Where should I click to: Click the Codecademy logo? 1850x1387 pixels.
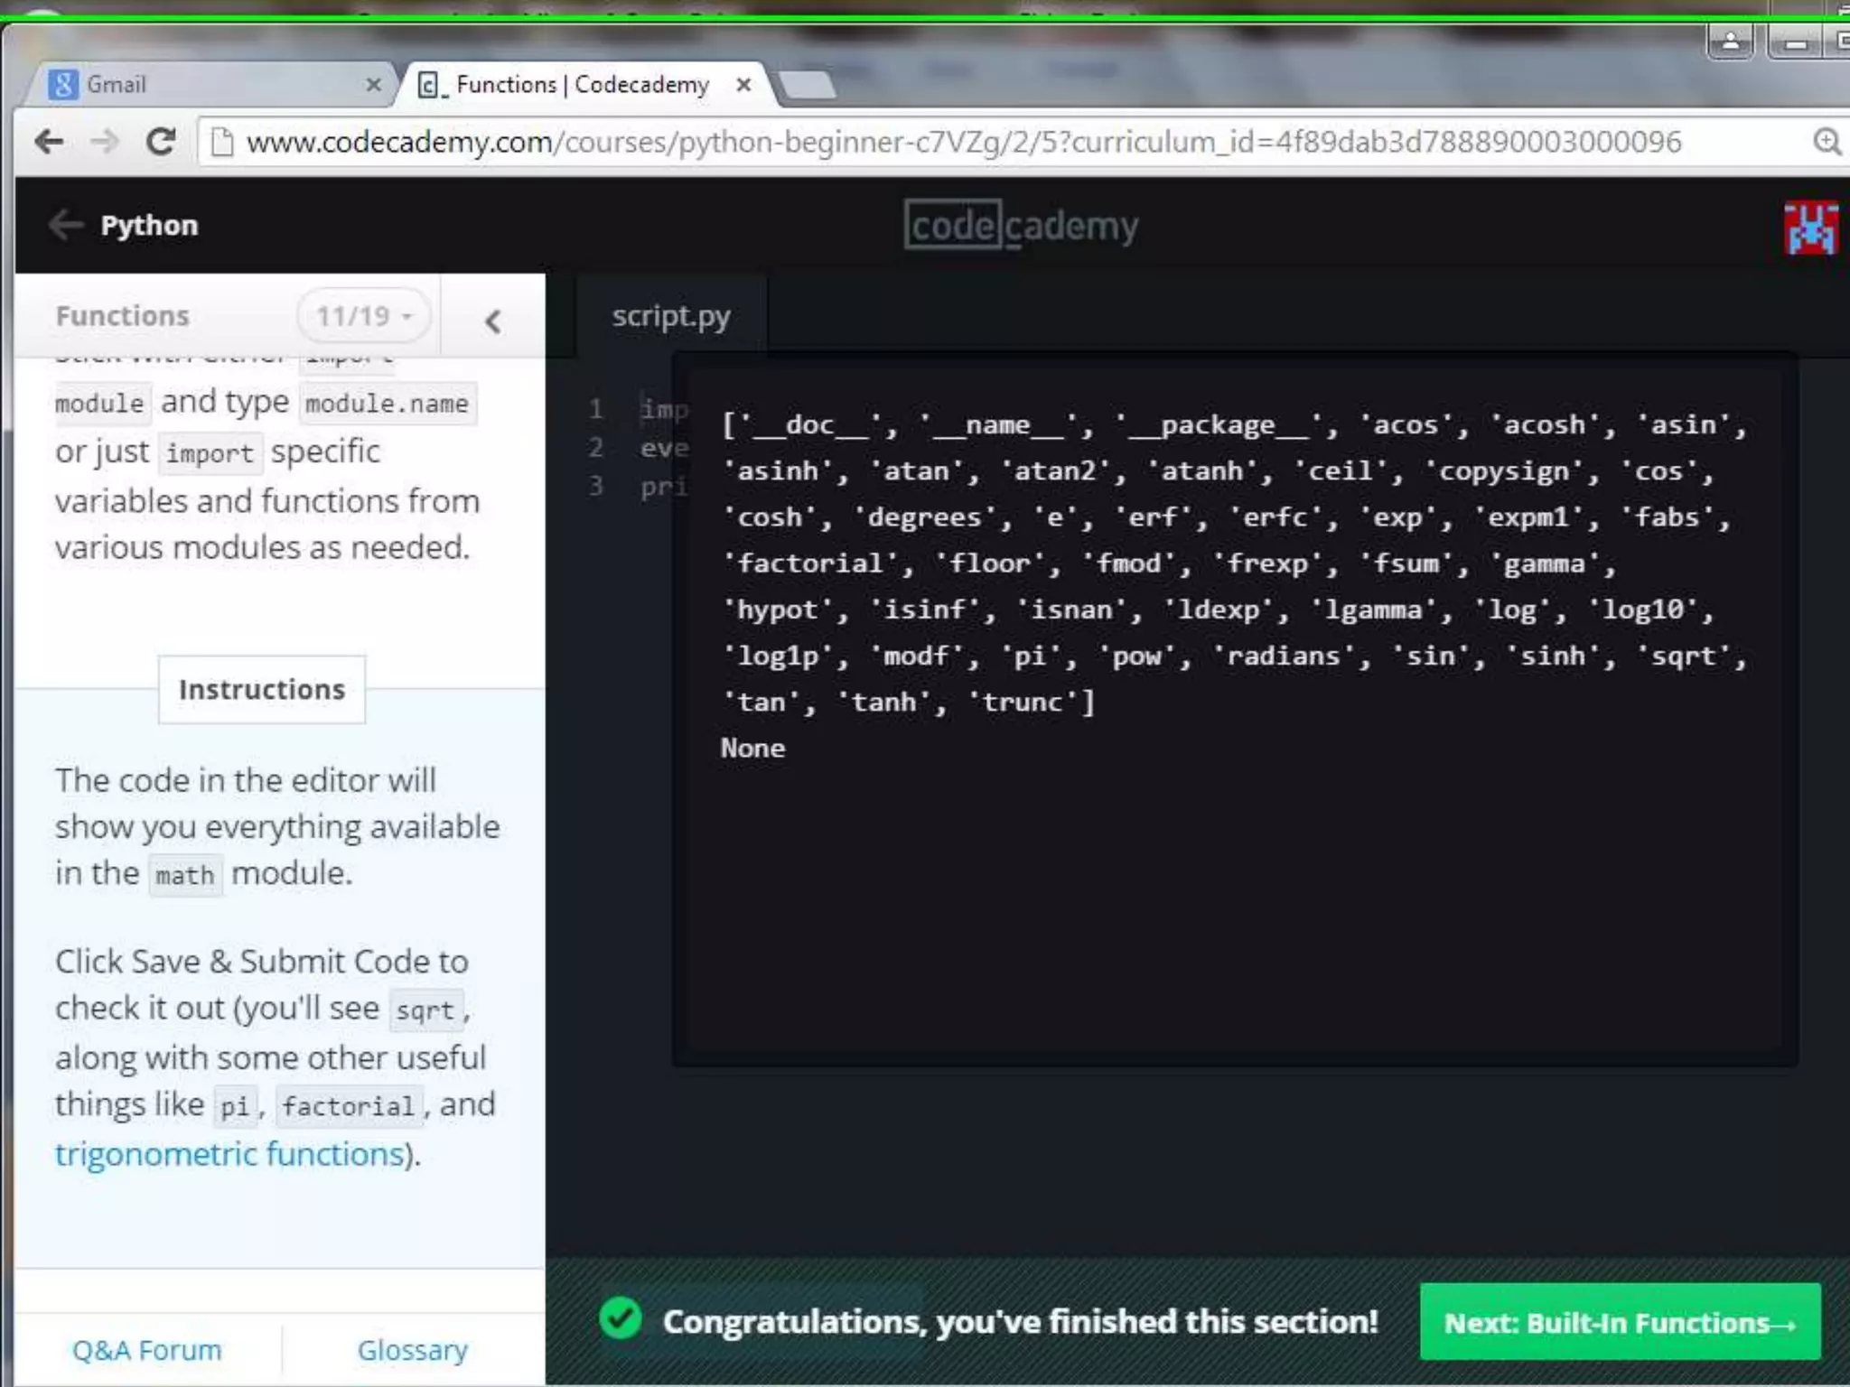(x=1021, y=225)
